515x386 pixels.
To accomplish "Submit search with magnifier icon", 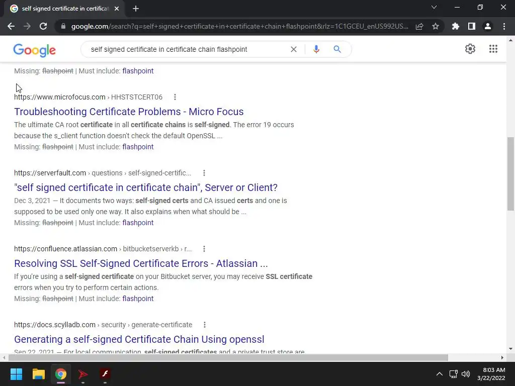I will pos(337,49).
